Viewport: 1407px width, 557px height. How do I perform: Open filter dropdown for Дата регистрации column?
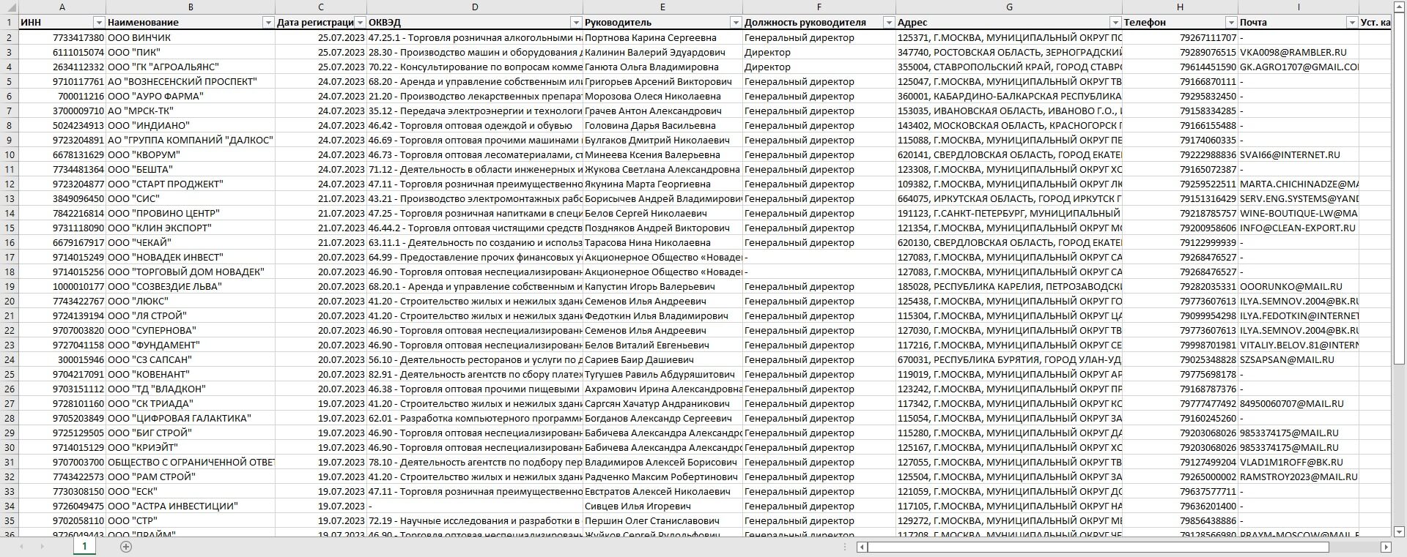(x=360, y=23)
